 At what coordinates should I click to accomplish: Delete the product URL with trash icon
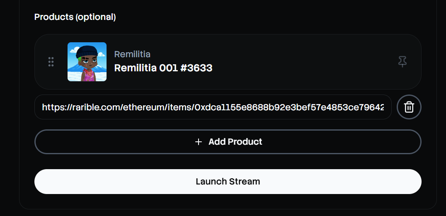(409, 107)
